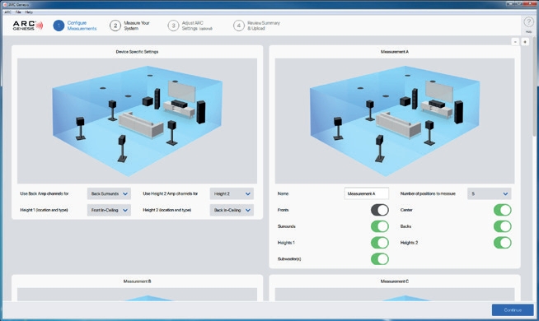Add a measurement with the plus button
Viewport: 539px width, 321px height.
[x=525, y=42]
